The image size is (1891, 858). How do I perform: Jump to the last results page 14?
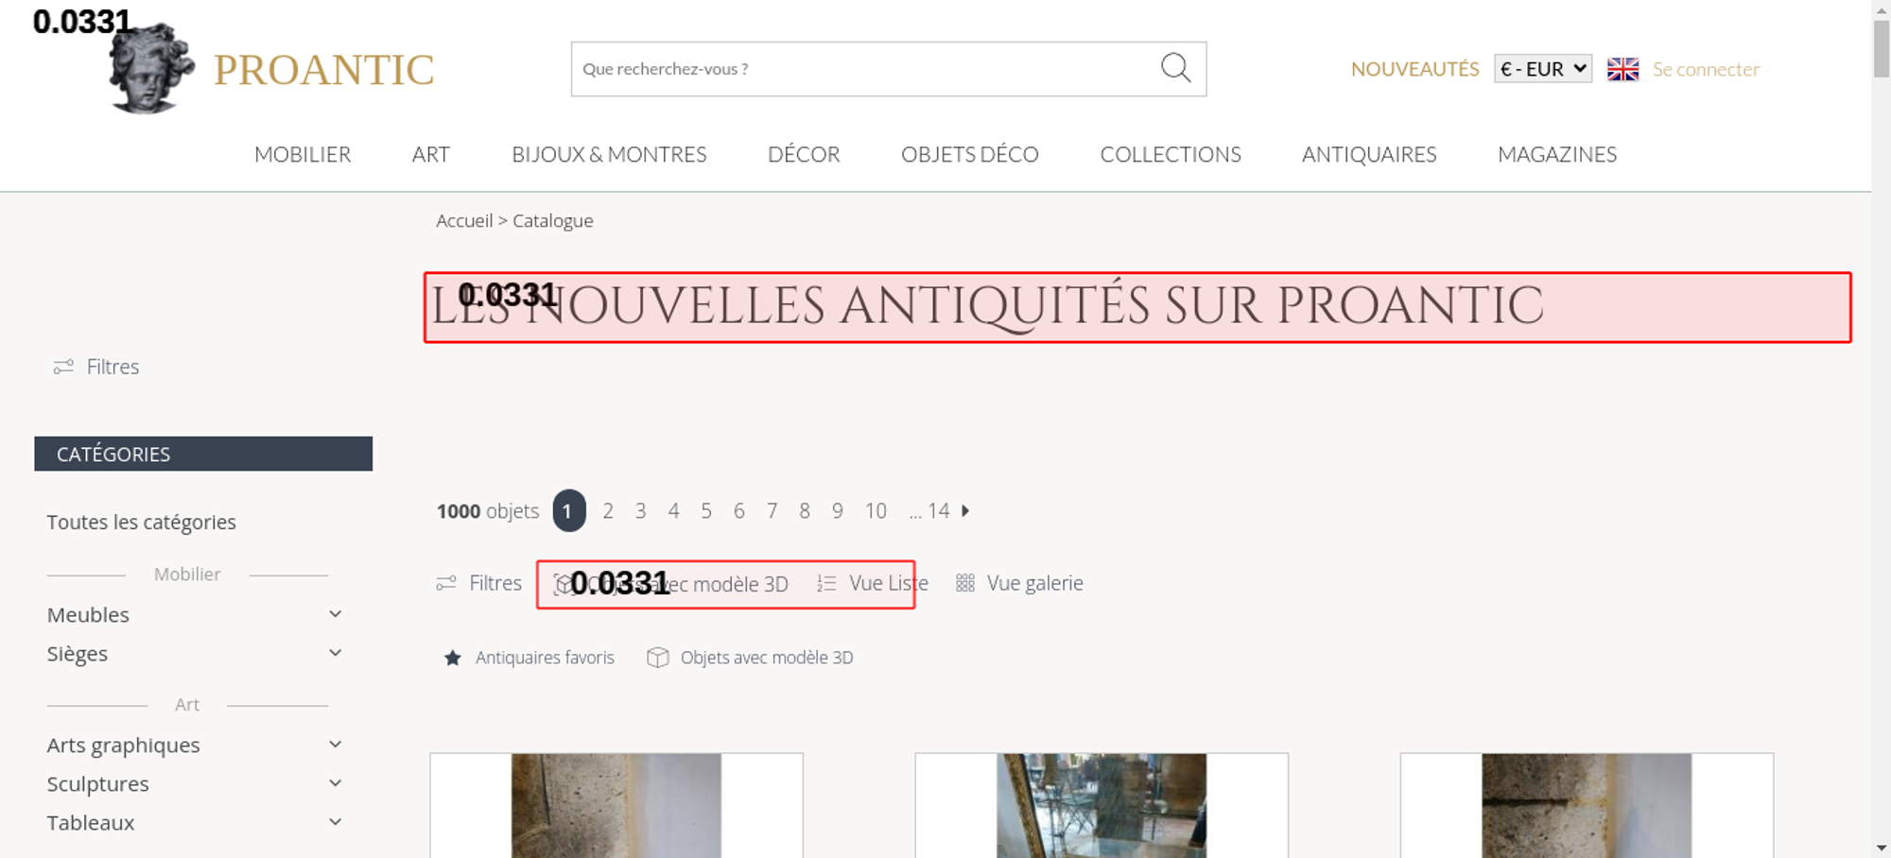[x=938, y=511]
